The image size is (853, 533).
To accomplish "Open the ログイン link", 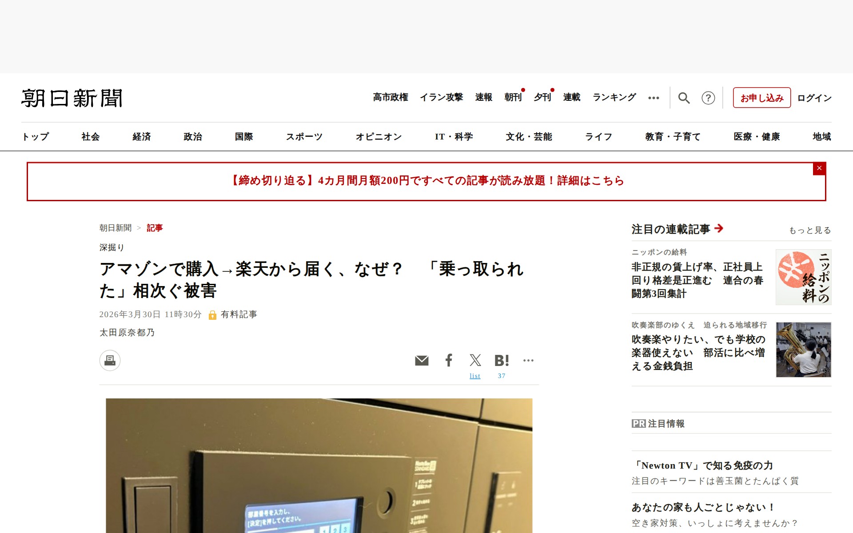I will click(814, 98).
